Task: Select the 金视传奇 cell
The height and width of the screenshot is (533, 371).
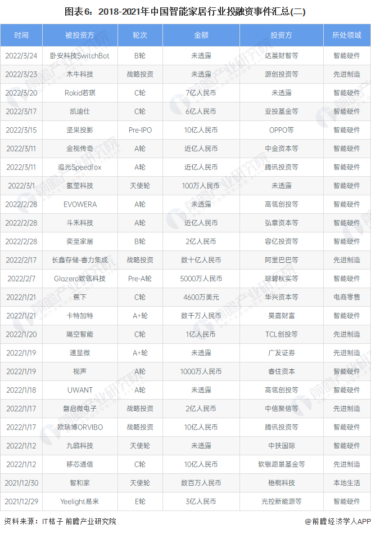Action: [80, 149]
